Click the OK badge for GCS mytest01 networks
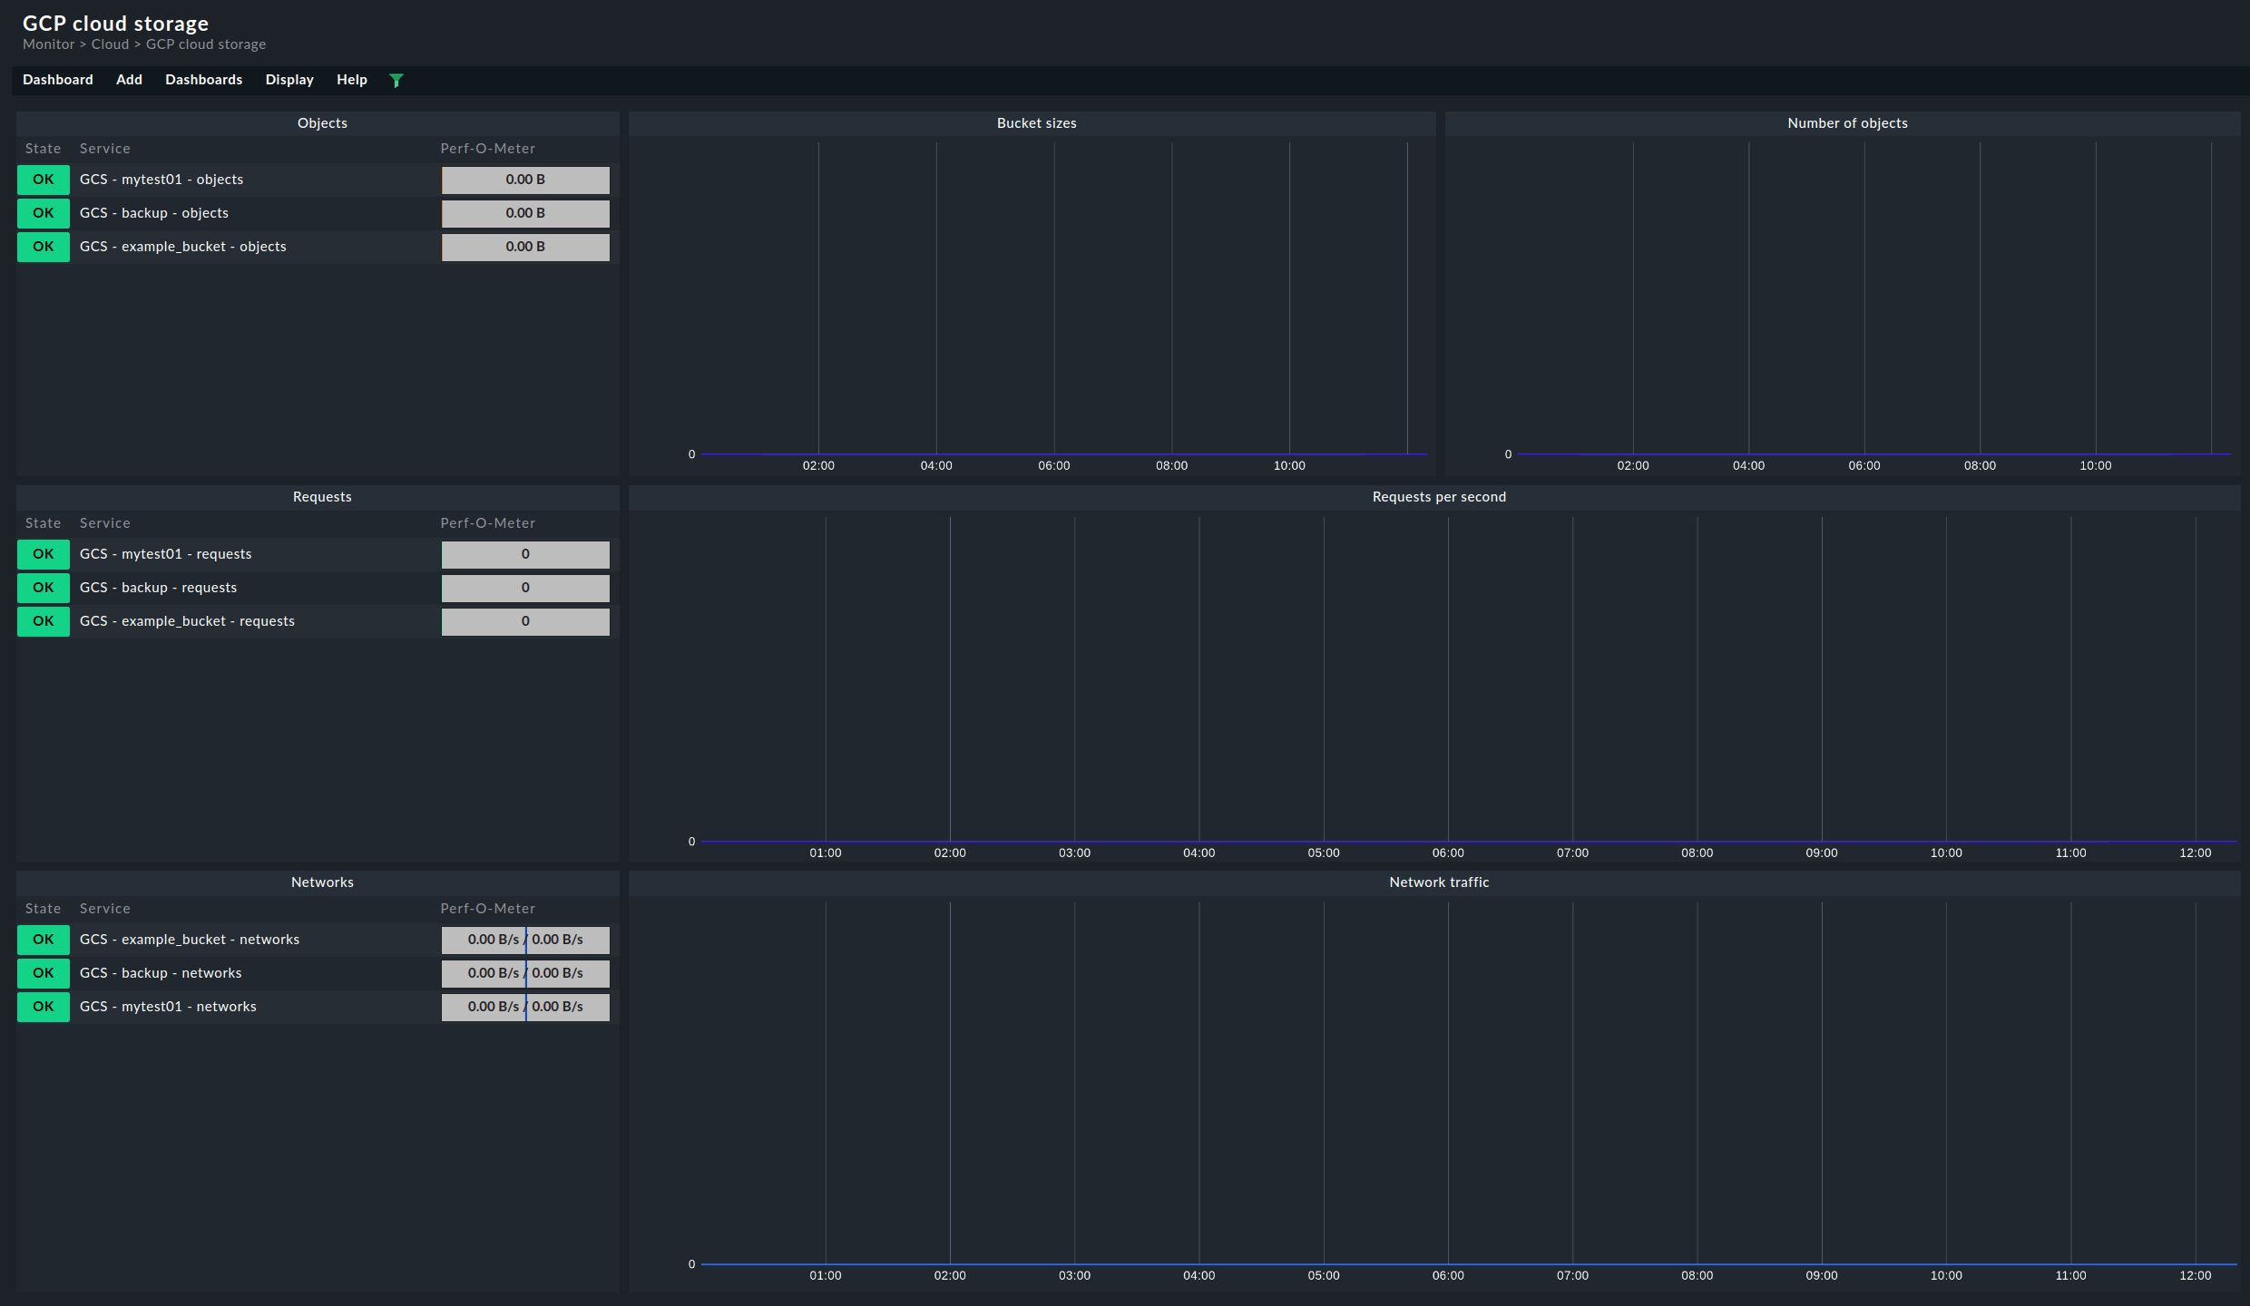The image size is (2250, 1306). pos(43,1006)
